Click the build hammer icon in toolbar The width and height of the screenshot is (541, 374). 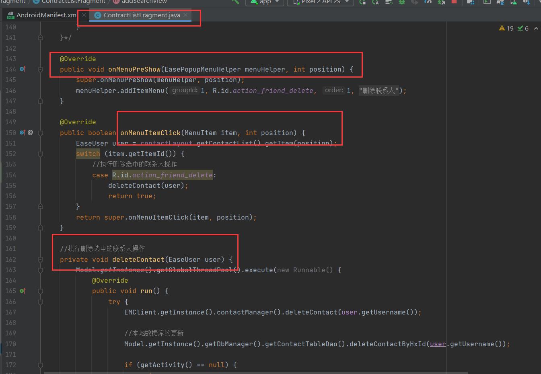click(235, 2)
